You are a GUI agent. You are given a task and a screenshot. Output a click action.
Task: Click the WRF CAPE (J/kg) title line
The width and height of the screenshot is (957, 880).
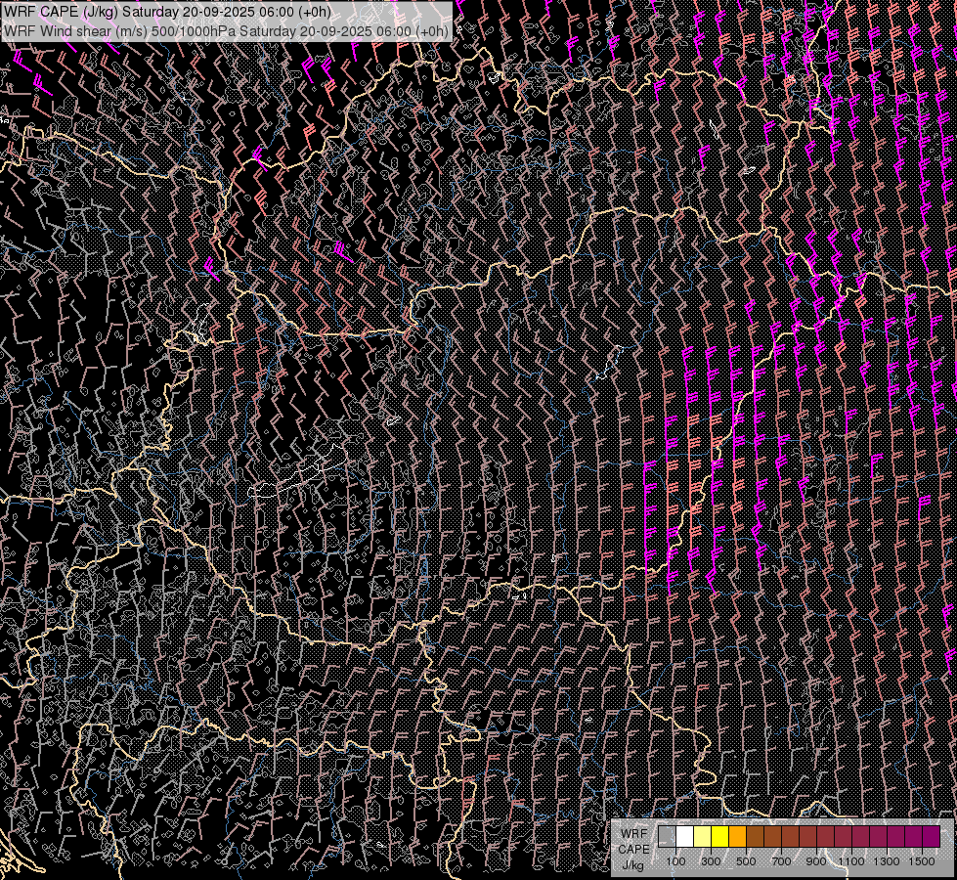[166, 12]
